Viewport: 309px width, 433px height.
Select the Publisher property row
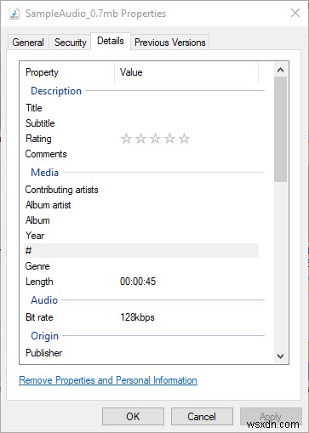tap(141, 353)
